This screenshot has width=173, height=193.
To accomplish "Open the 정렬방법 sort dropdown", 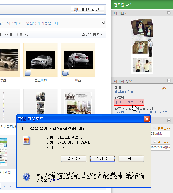I will pyautogui.click(x=93, y=35).
